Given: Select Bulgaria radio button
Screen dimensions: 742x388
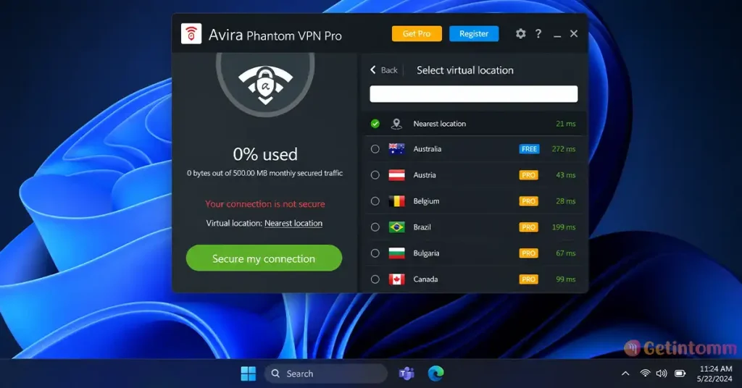Looking at the screenshot, I should click(x=375, y=253).
